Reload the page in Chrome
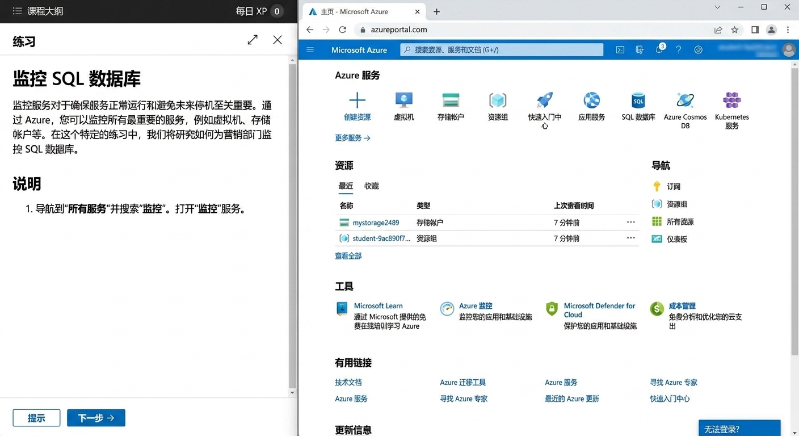Screen dimensions: 799x436 coord(343,30)
